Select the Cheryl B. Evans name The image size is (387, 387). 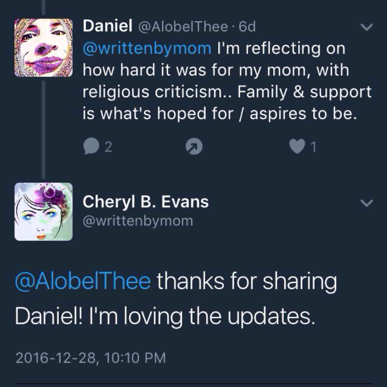click(x=145, y=202)
